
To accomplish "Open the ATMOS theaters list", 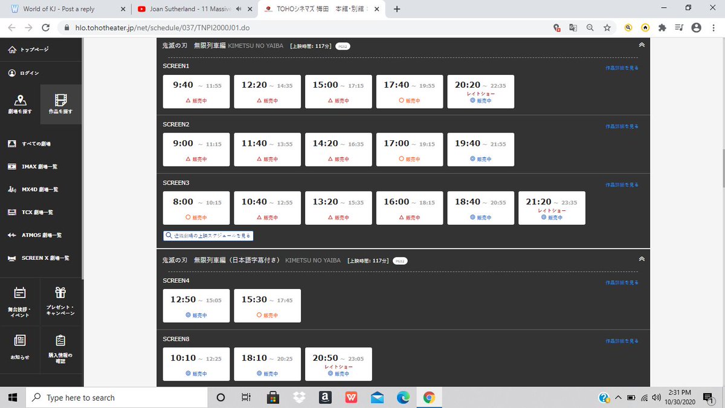I will tap(35, 235).
